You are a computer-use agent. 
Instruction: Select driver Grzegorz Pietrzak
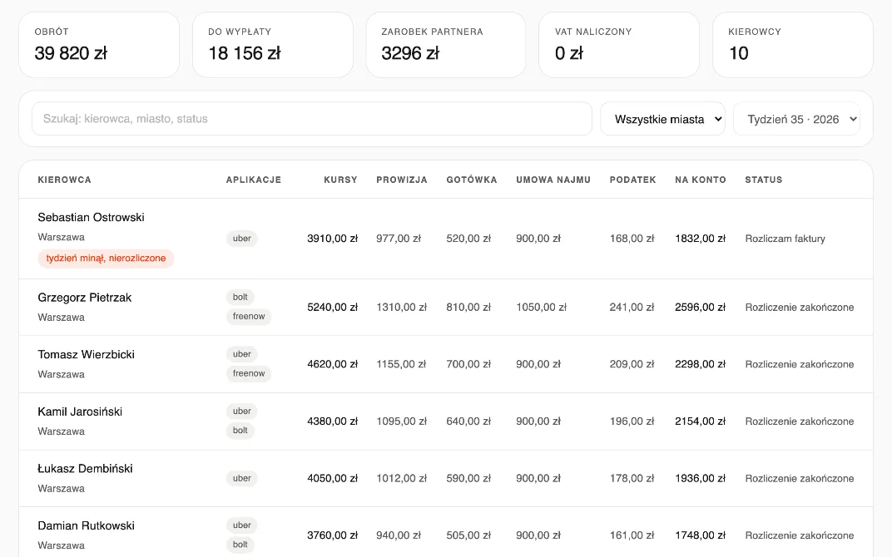point(85,298)
